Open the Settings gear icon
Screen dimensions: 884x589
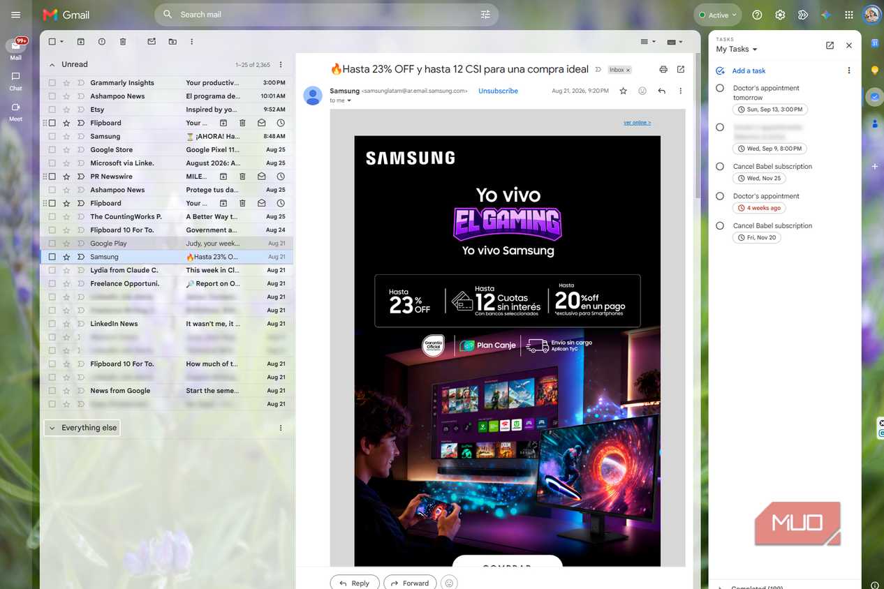point(780,15)
